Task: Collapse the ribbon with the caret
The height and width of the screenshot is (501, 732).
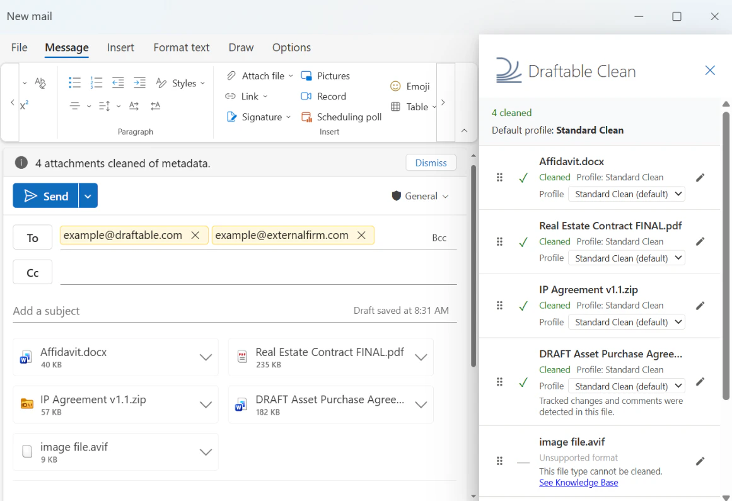Action: 464,130
